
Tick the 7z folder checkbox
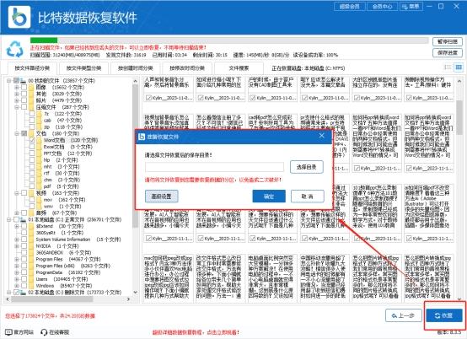[32, 114]
